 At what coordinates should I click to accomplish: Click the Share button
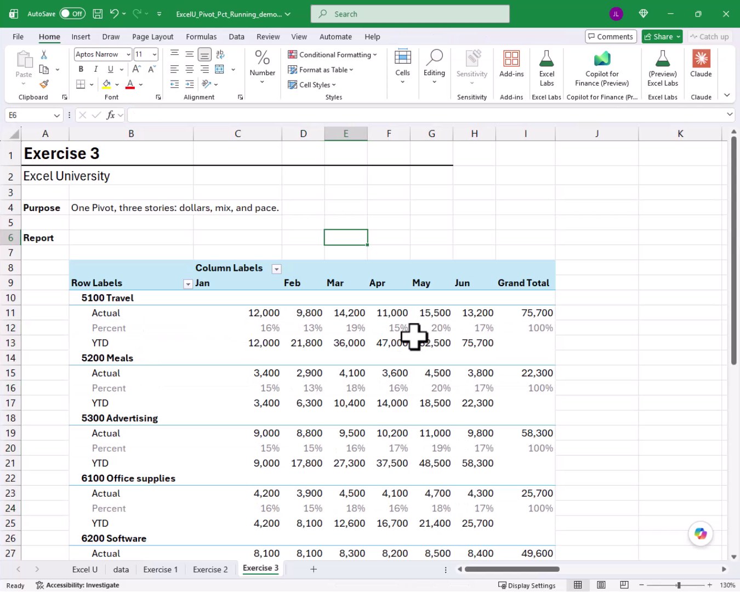pos(662,37)
